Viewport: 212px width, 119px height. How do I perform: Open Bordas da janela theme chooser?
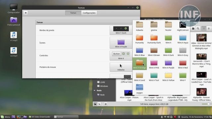point(121,30)
